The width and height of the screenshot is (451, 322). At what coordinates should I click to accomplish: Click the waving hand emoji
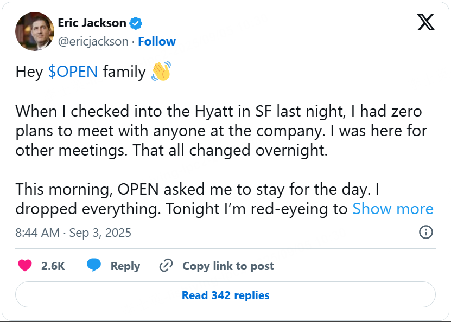coord(161,71)
